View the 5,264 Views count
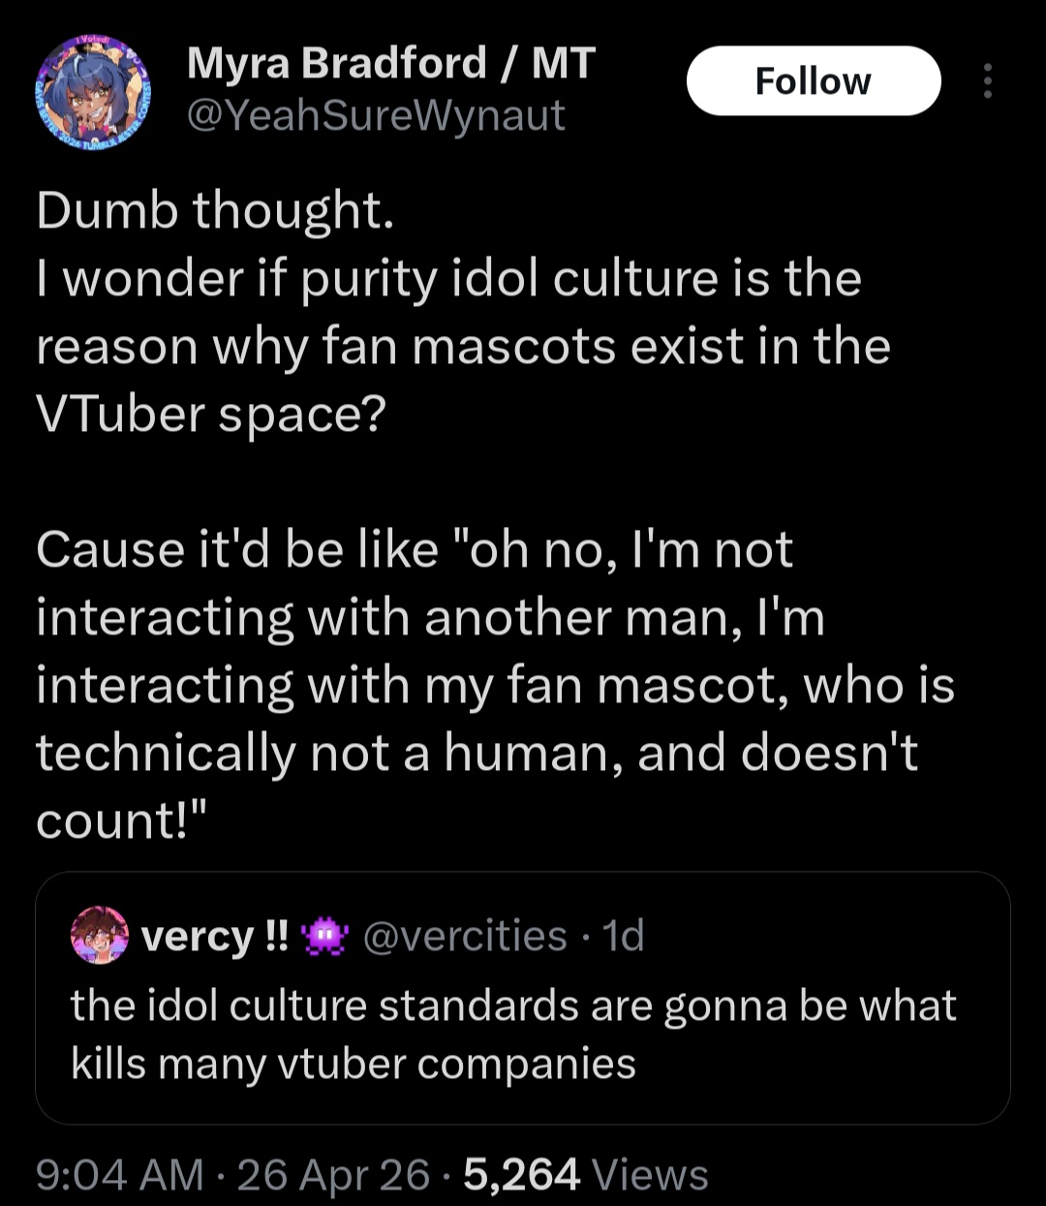 pyautogui.click(x=586, y=1175)
